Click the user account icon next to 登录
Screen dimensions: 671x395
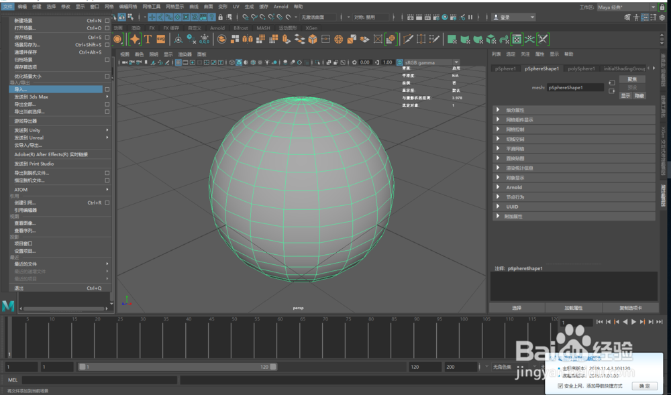(x=496, y=17)
